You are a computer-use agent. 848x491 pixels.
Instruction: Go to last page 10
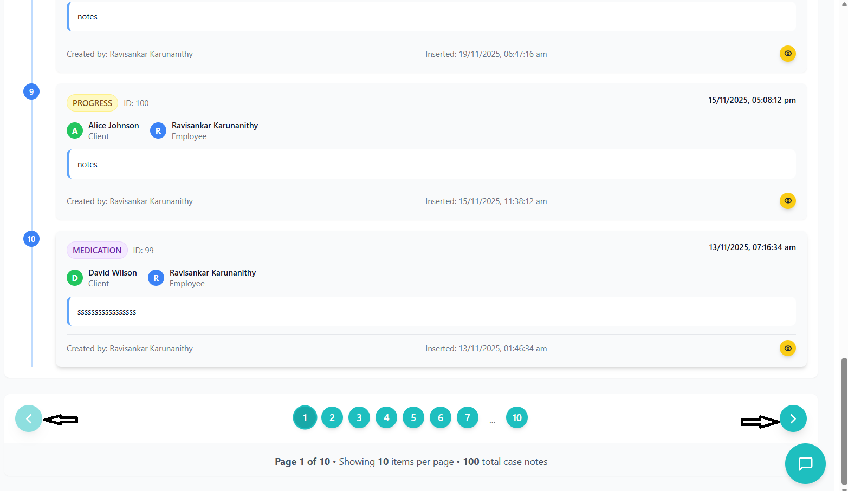pyautogui.click(x=516, y=417)
